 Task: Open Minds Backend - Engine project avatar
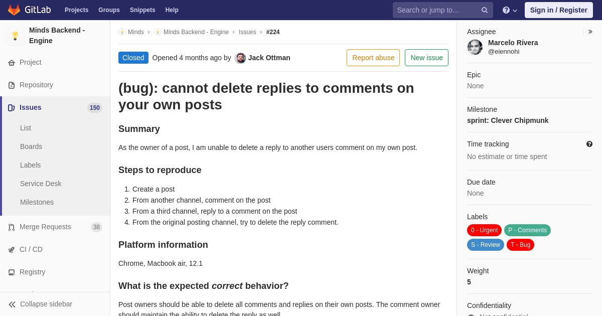15,36
